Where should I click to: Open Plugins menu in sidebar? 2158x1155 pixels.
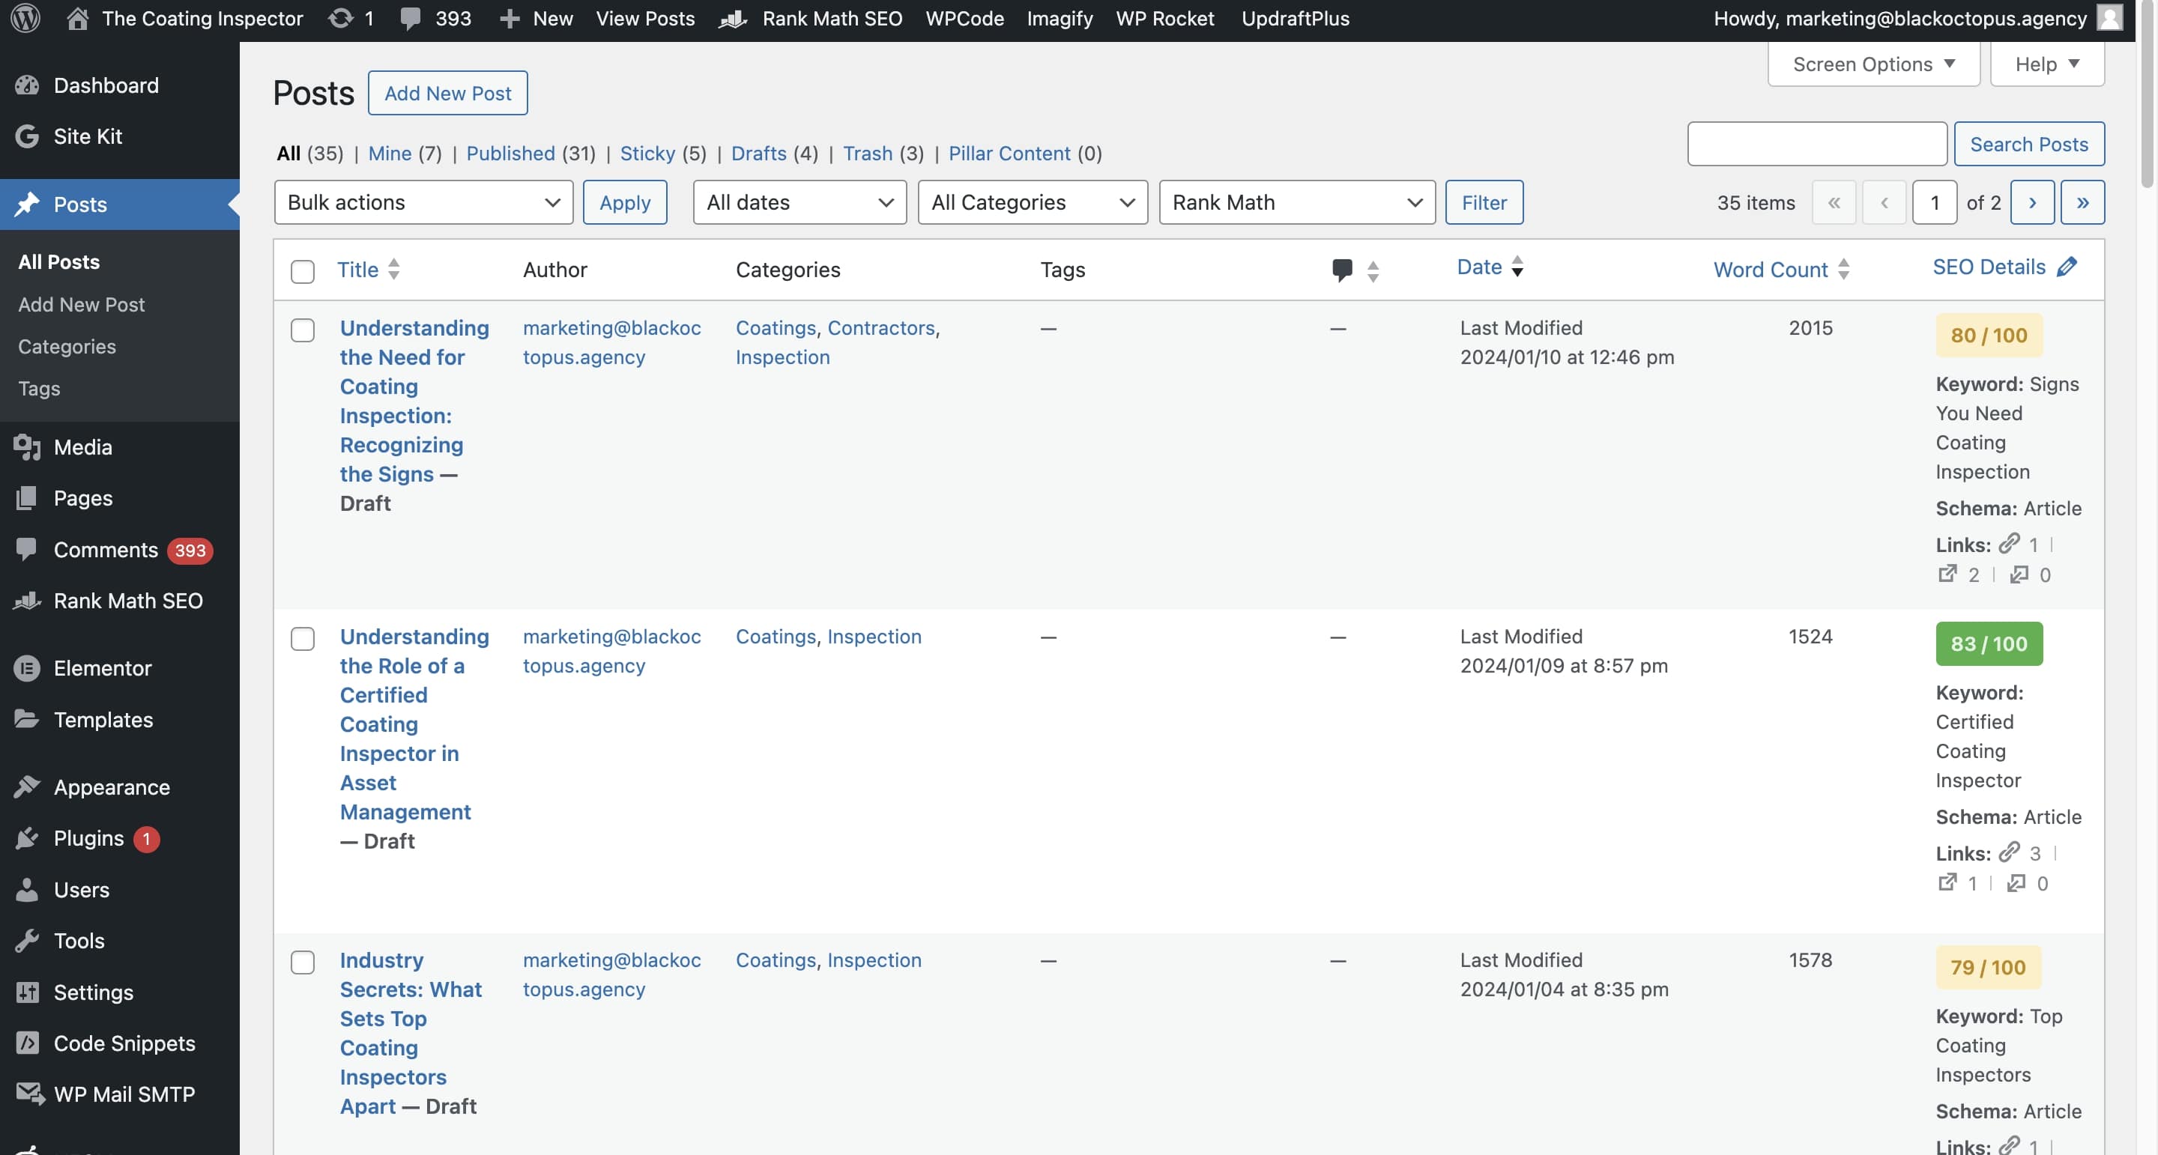click(88, 838)
